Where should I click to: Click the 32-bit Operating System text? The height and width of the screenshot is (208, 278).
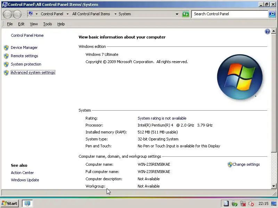click(158, 139)
